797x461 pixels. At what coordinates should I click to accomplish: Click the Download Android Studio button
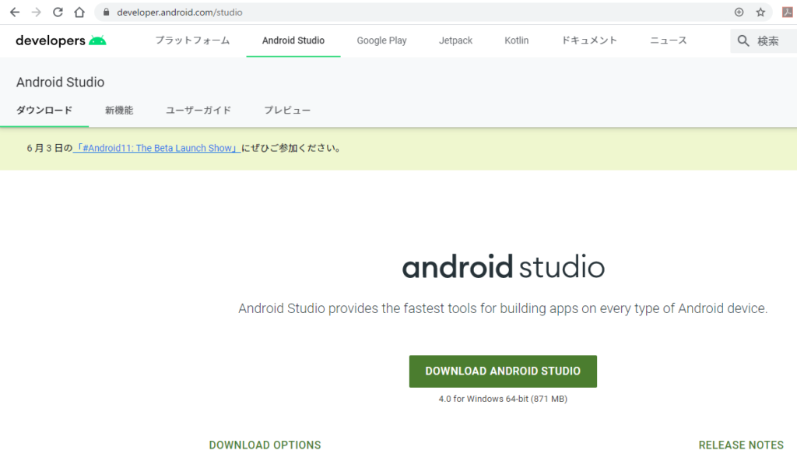pos(503,371)
